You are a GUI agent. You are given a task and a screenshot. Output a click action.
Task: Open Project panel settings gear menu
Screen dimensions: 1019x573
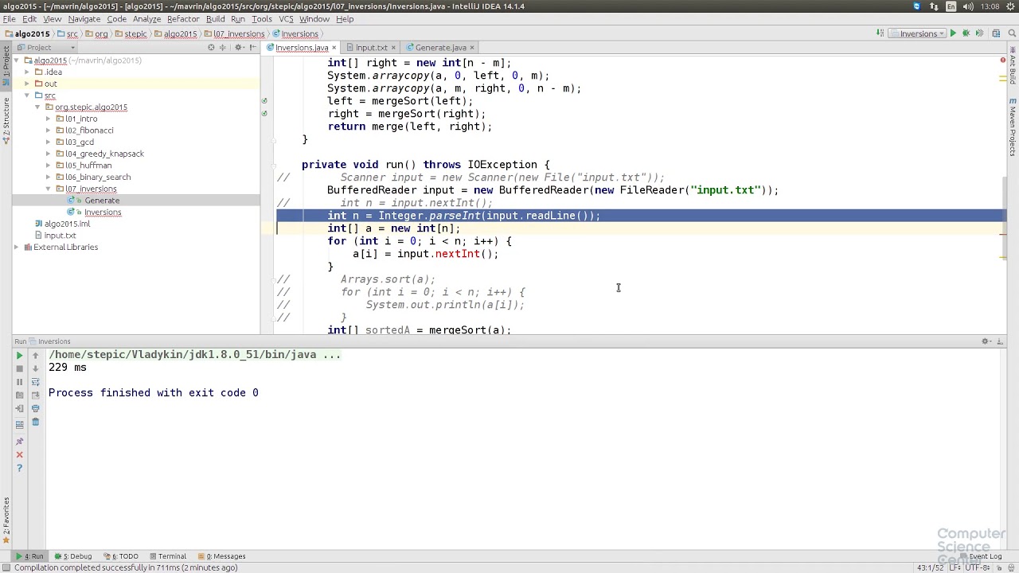(238, 48)
